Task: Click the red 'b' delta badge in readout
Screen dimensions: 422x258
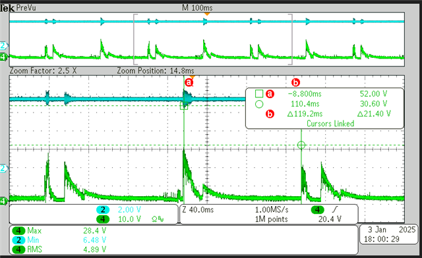Action: (270, 114)
